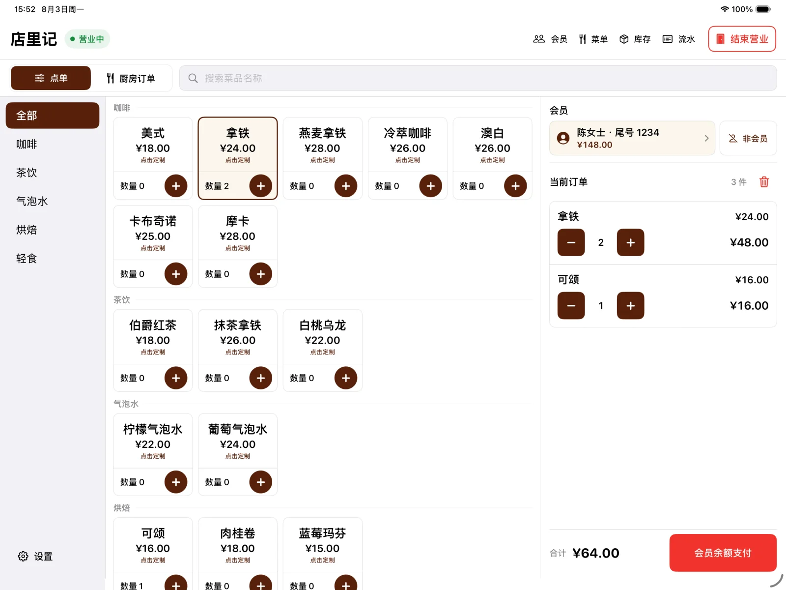Switch to the 点单 tab

51,78
